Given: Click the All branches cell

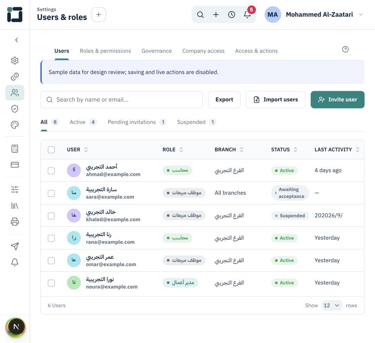Looking at the screenshot, I should point(230,193).
